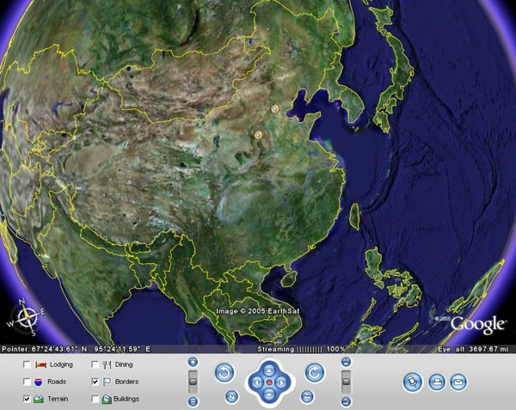Screen dimensions: 516x410
Task: Enable the Buildings checkbox
Action: [95, 399]
